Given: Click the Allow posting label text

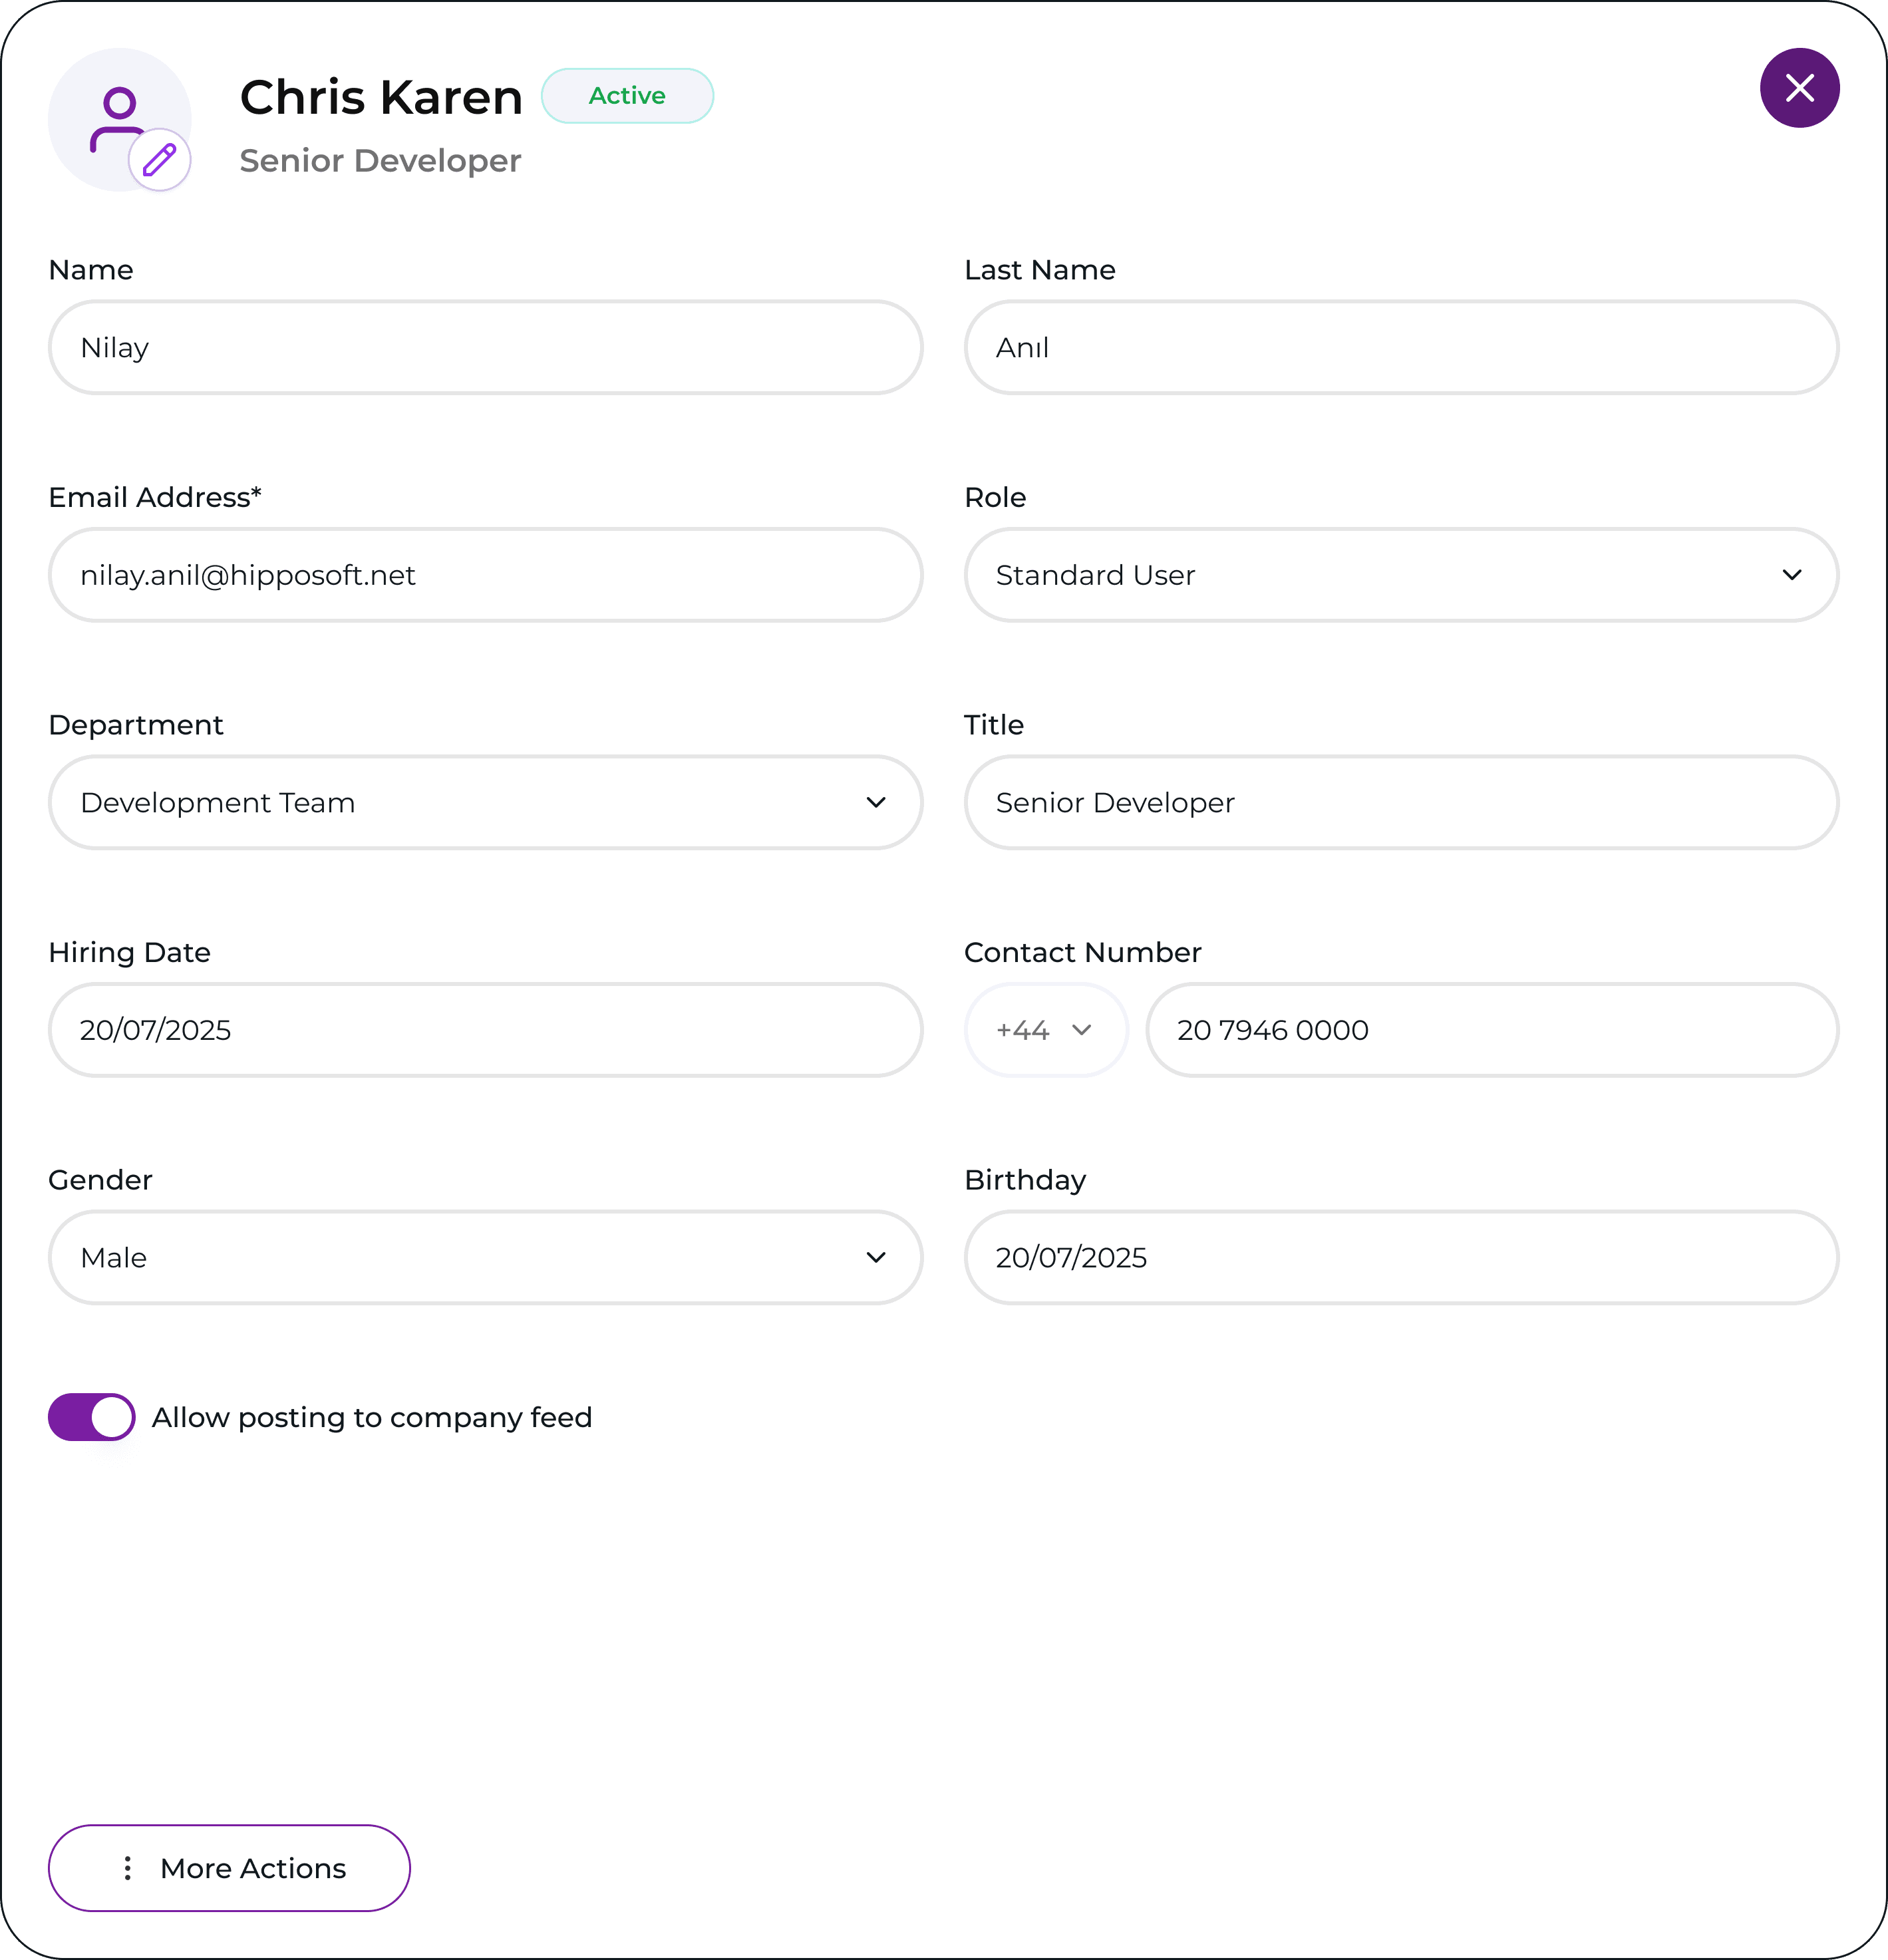Looking at the screenshot, I should [372, 1417].
